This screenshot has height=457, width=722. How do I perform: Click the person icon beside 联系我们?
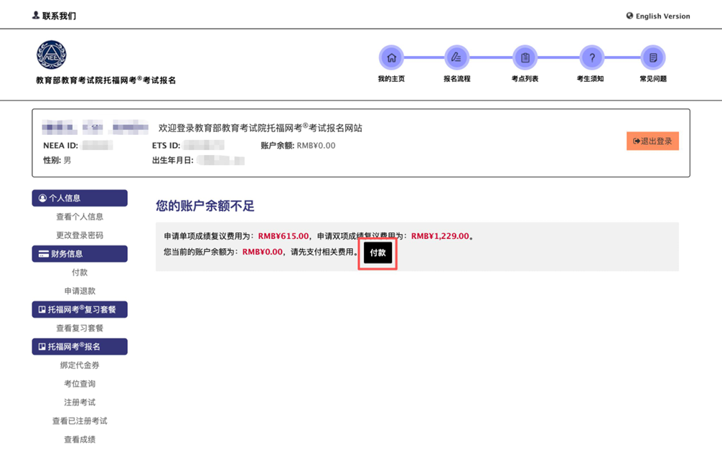tap(35, 15)
